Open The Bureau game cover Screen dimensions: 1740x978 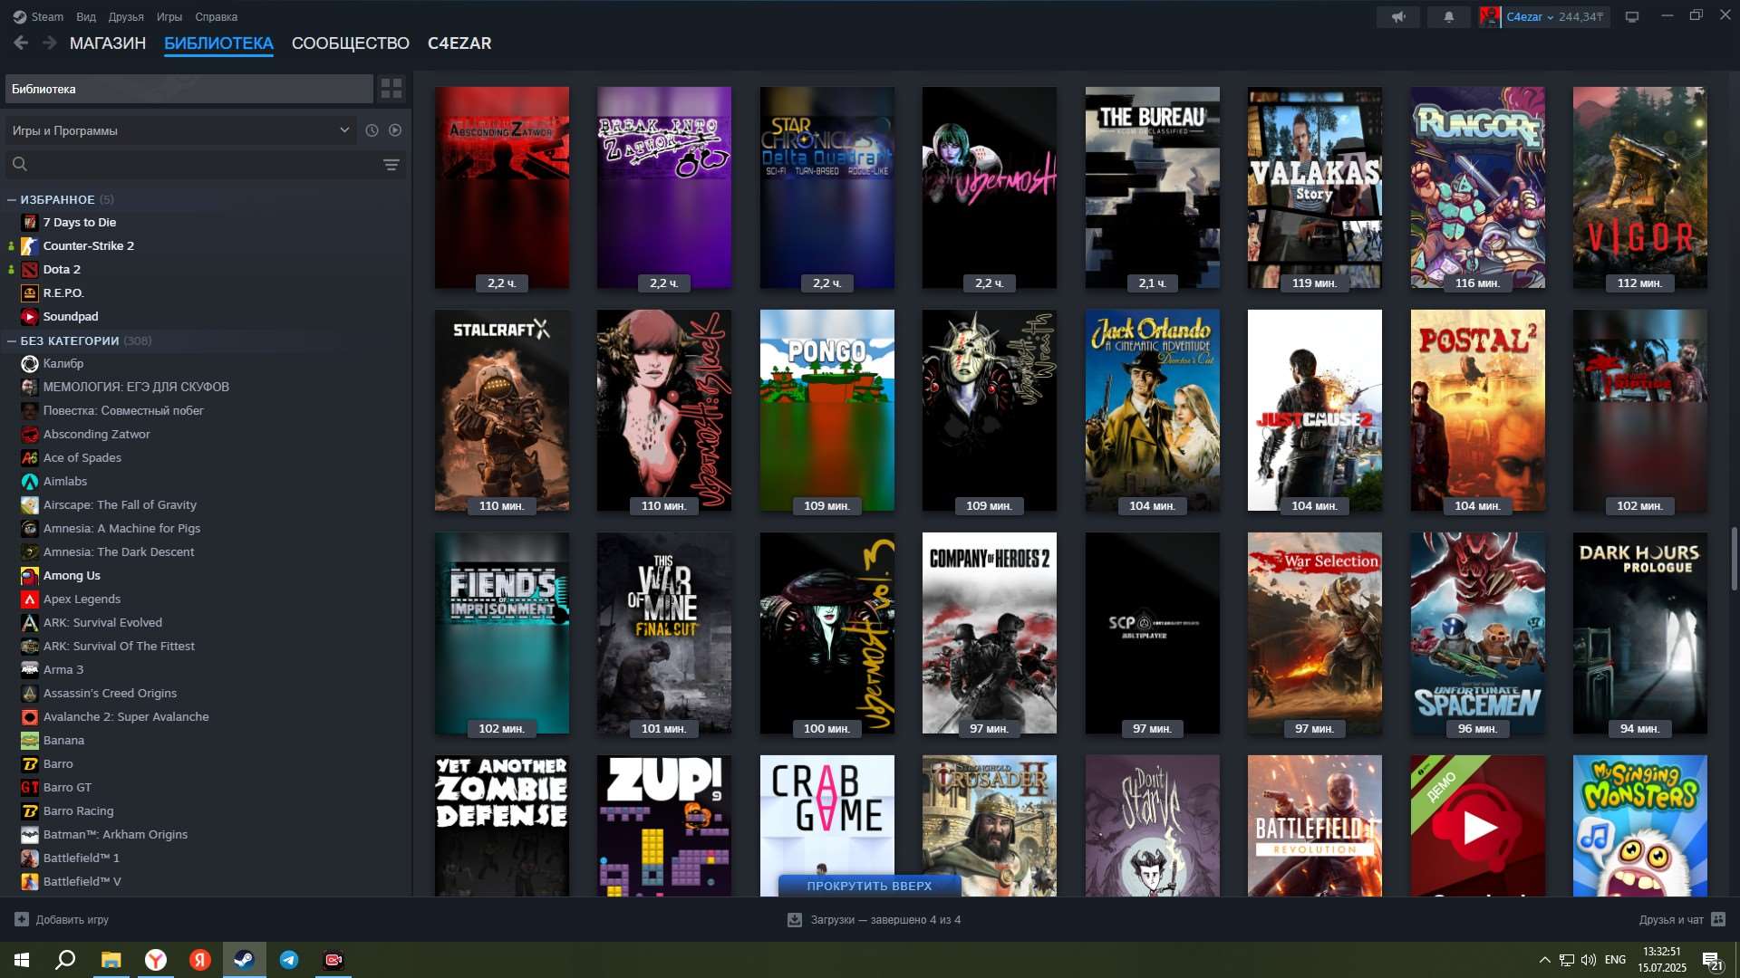[1152, 187]
